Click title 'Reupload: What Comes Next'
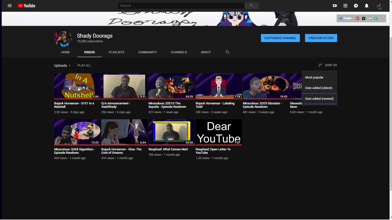This screenshot has height=220, width=392. point(168,149)
